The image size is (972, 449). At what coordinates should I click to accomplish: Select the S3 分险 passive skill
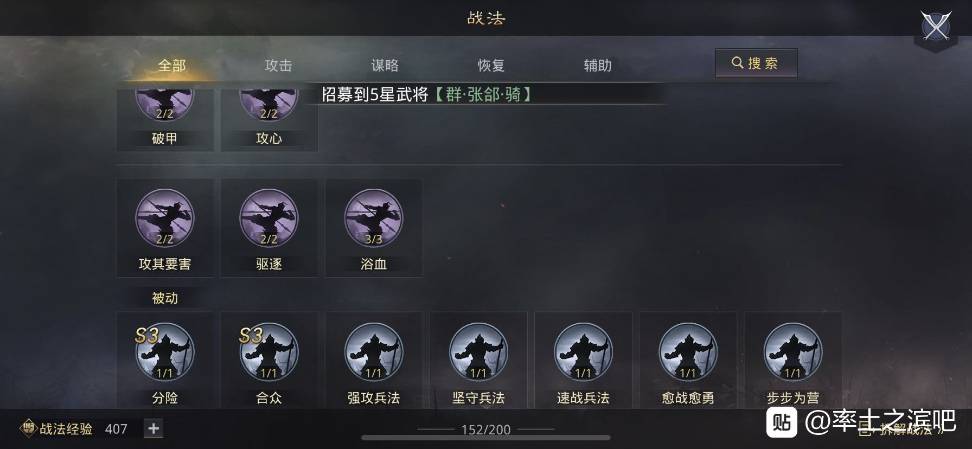[x=164, y=360]
